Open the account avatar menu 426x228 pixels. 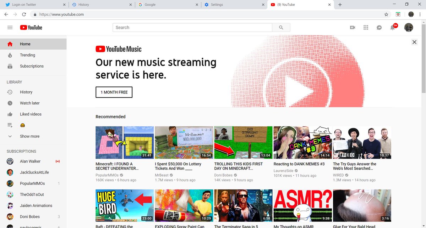click(409, 27)
